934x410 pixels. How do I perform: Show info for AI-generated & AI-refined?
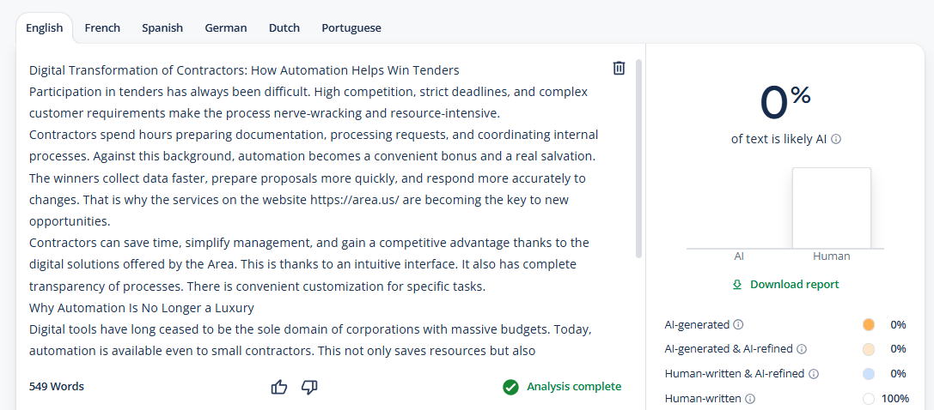click(x=802, y=349)
